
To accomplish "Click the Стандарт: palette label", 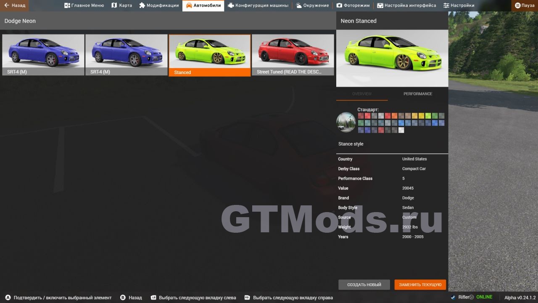I will click(368, 109).
